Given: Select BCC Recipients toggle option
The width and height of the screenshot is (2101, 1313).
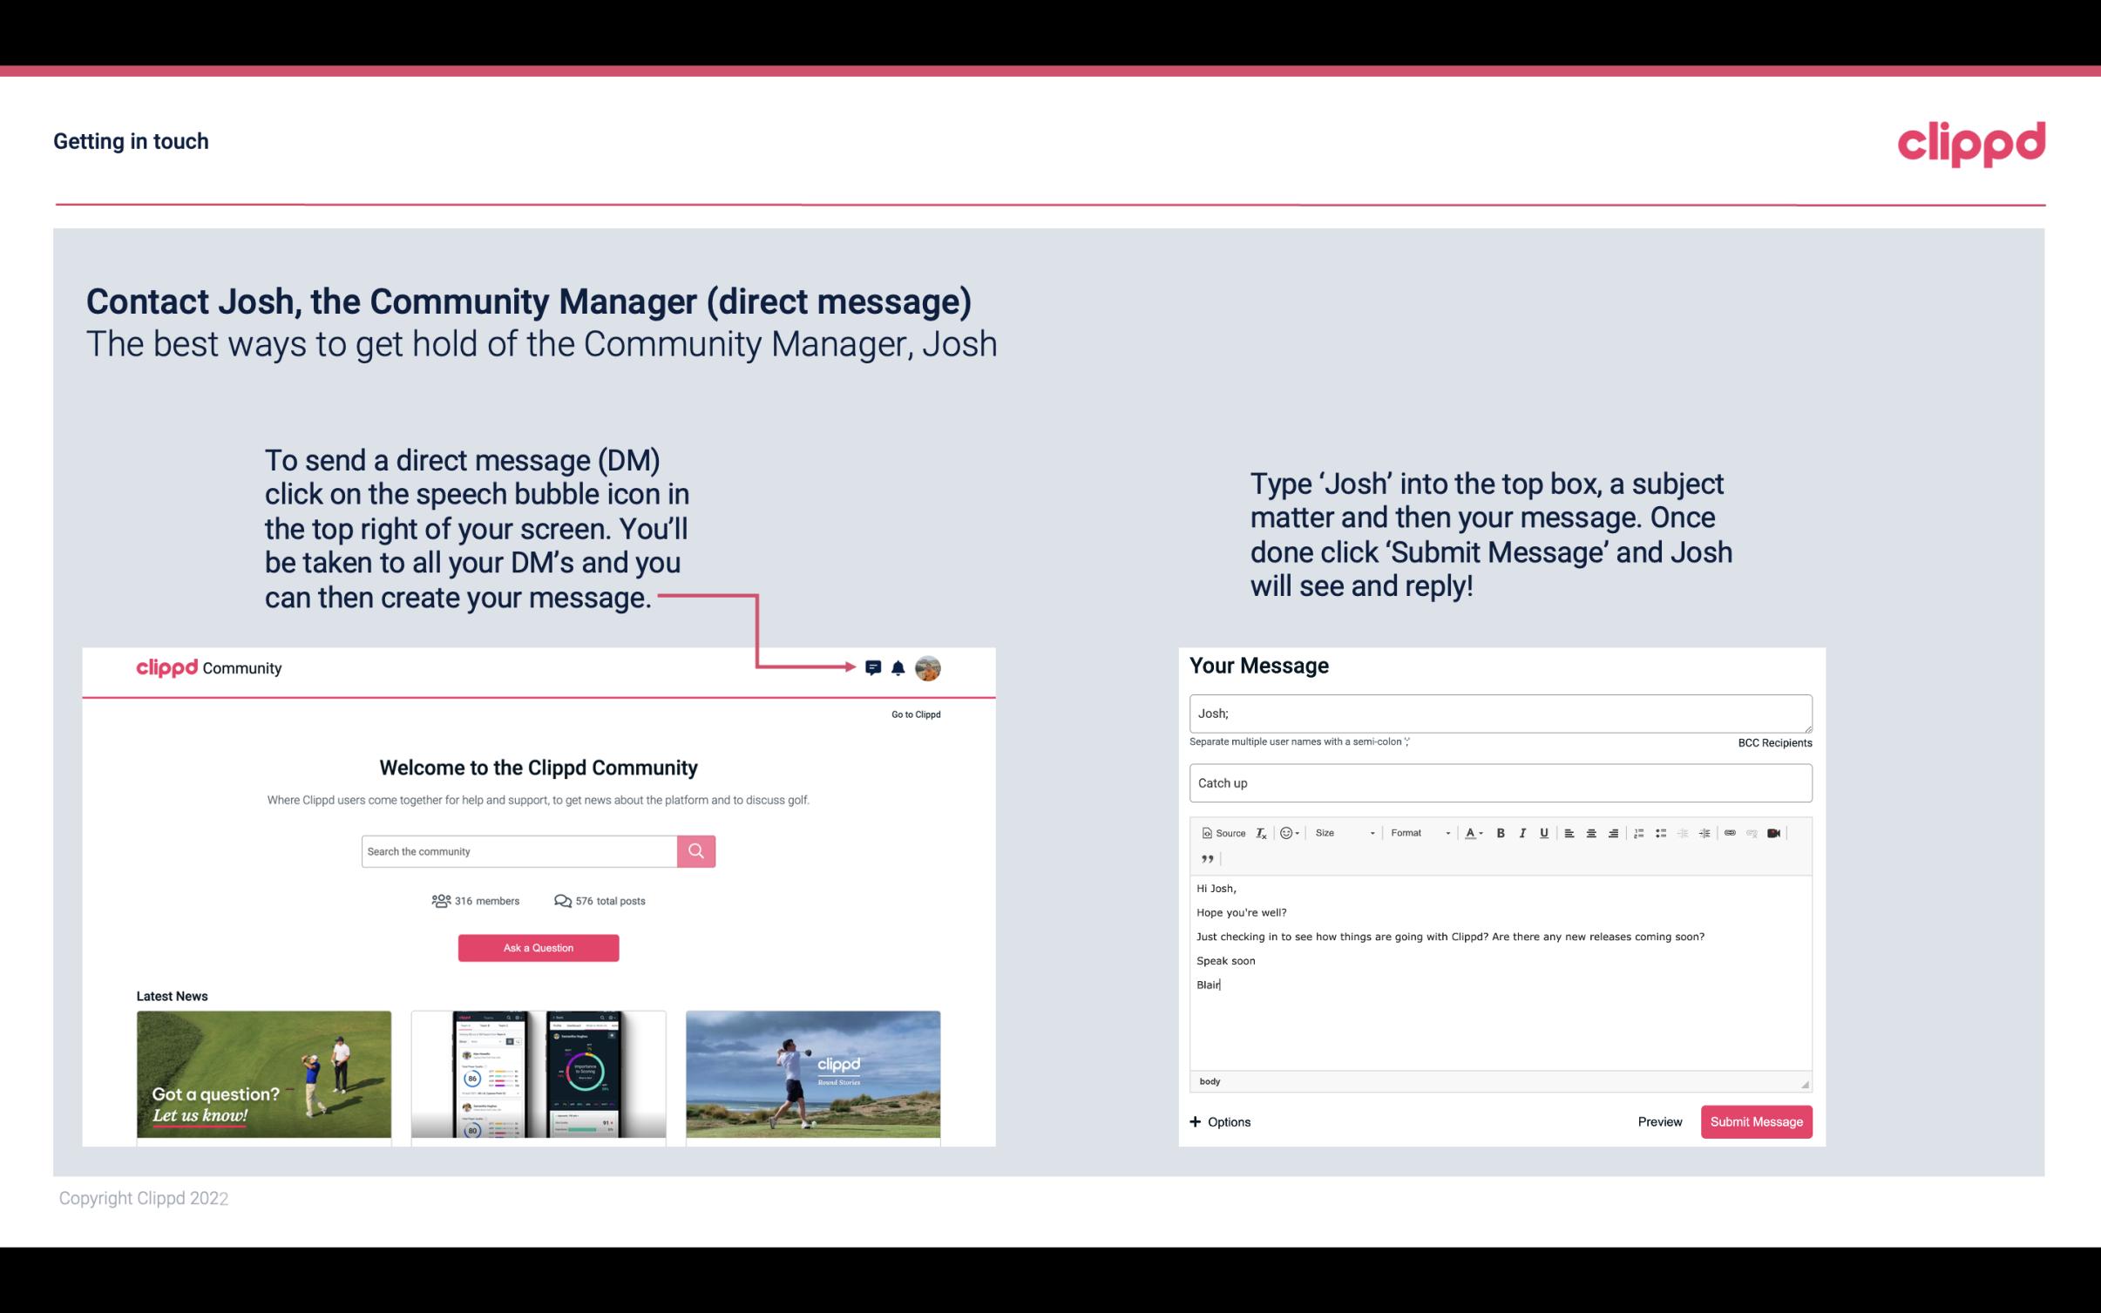Looking at the screenshot, I should point(1774,742).
